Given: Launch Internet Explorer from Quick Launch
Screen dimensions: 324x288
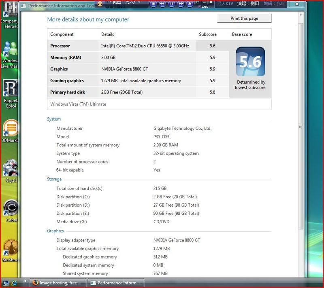Looking at the screenshot, I should (x=14, y=283).
